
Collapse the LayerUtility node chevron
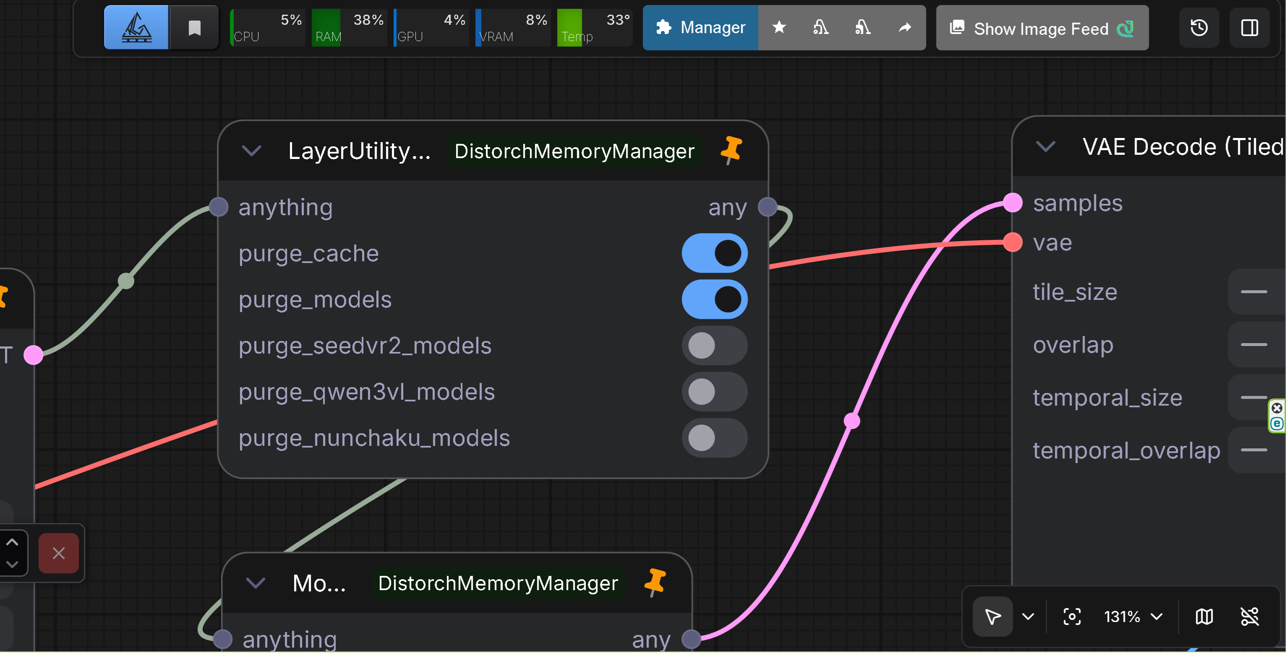pos(252,150)
